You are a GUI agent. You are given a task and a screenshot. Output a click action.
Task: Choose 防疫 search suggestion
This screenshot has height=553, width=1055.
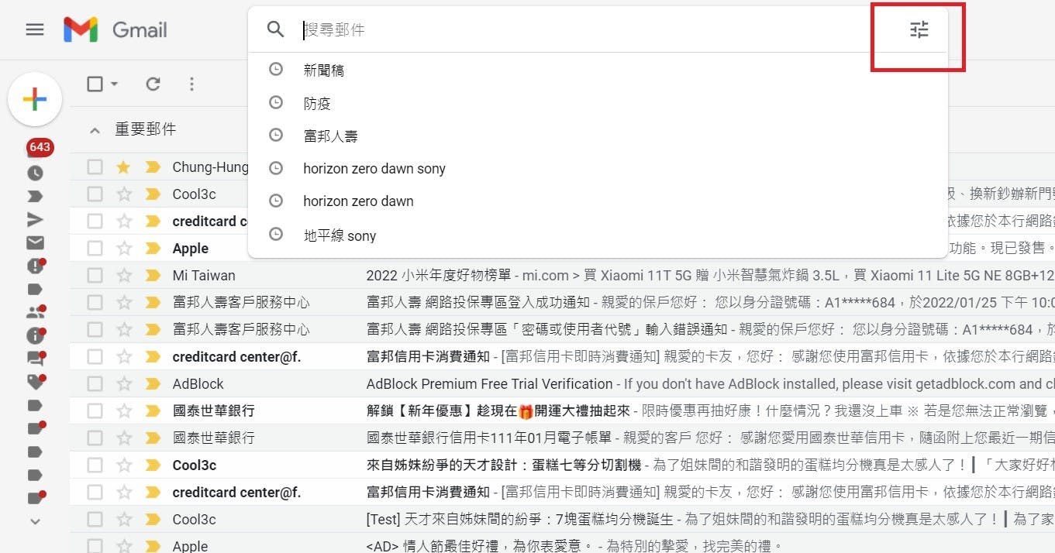point(598,103)
